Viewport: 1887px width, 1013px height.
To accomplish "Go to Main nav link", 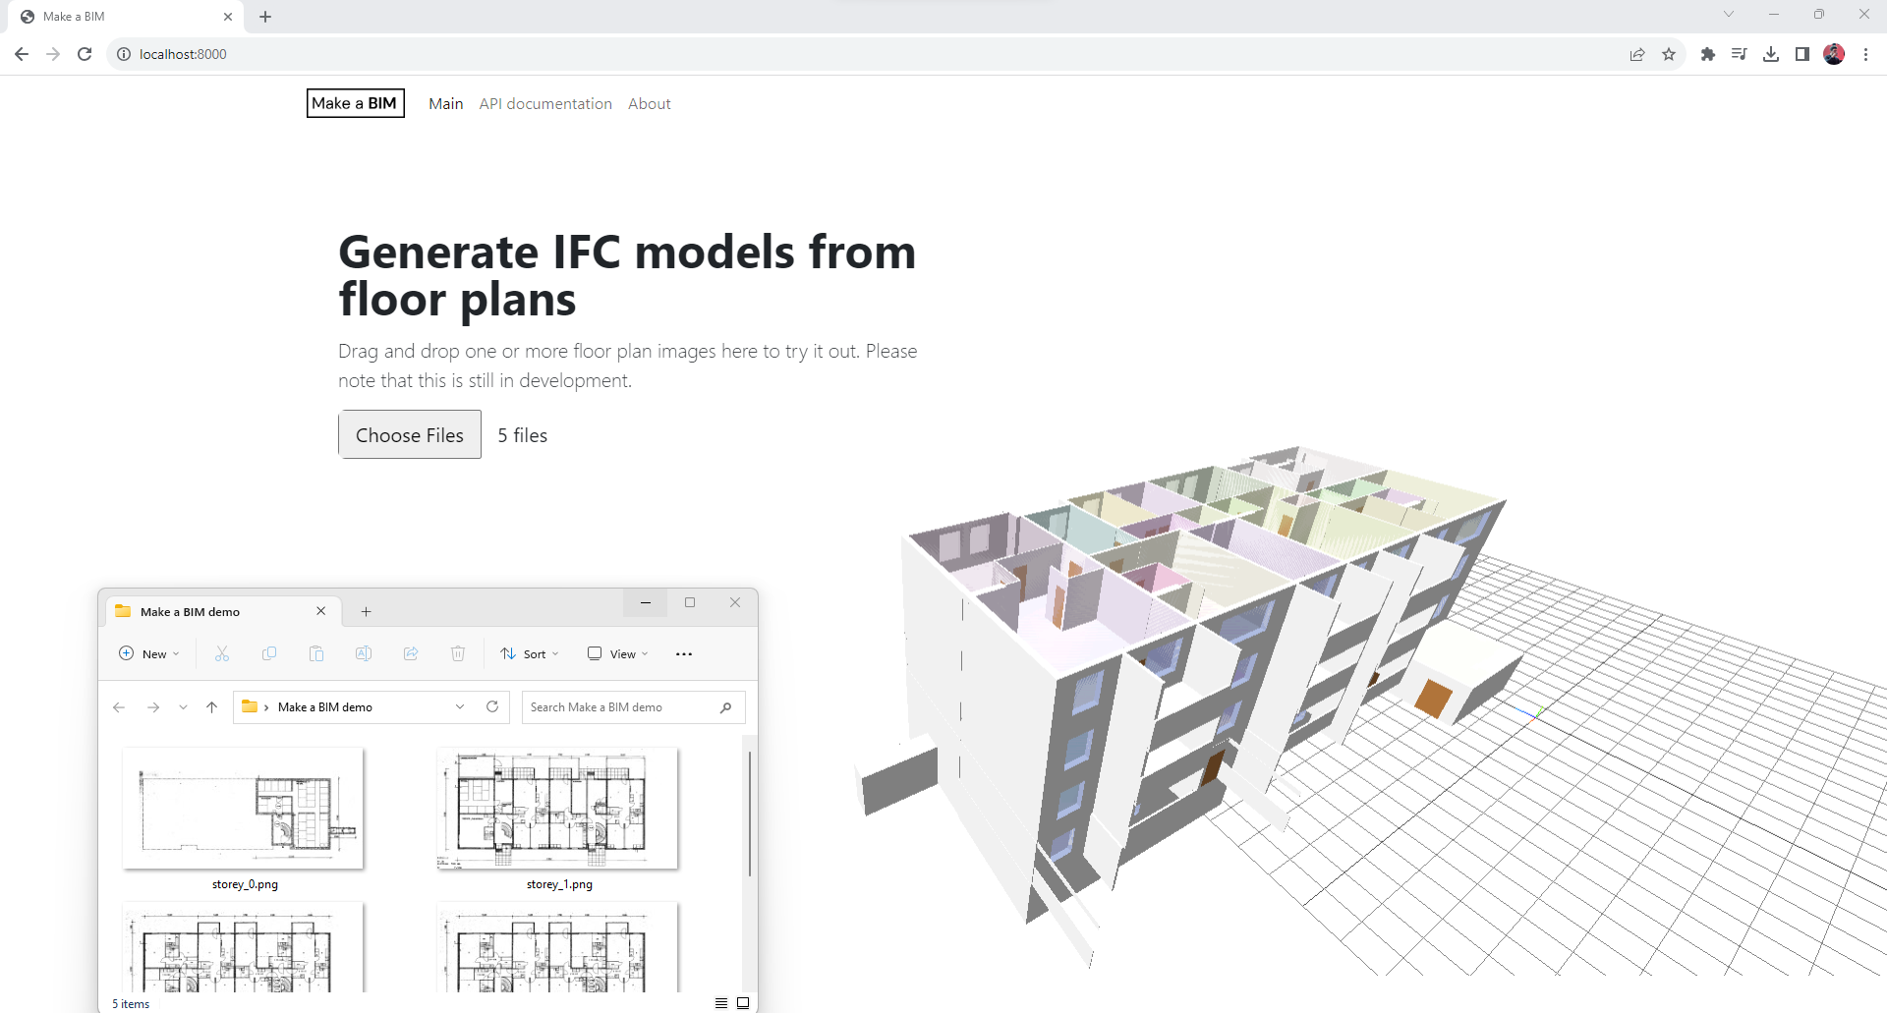I will tap(445, 103).
